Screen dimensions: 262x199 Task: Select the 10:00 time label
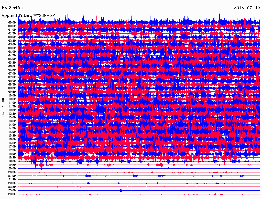(12, 95)
